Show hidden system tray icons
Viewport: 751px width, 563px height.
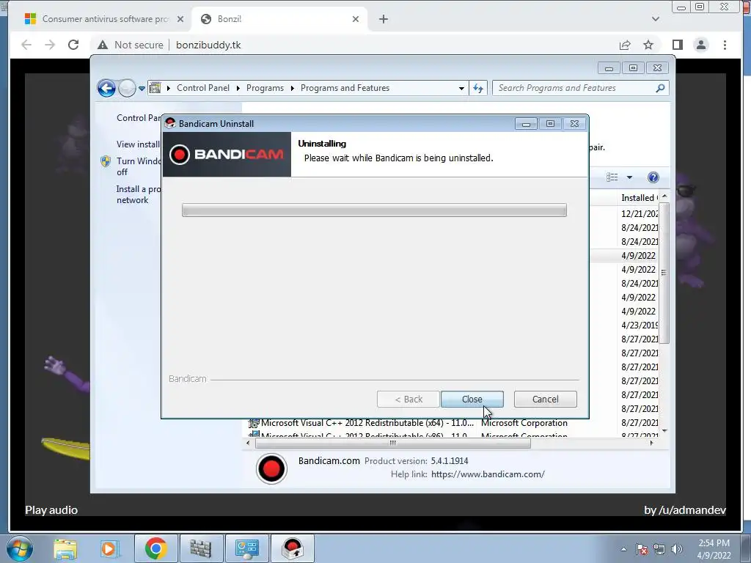coord(623,549)
